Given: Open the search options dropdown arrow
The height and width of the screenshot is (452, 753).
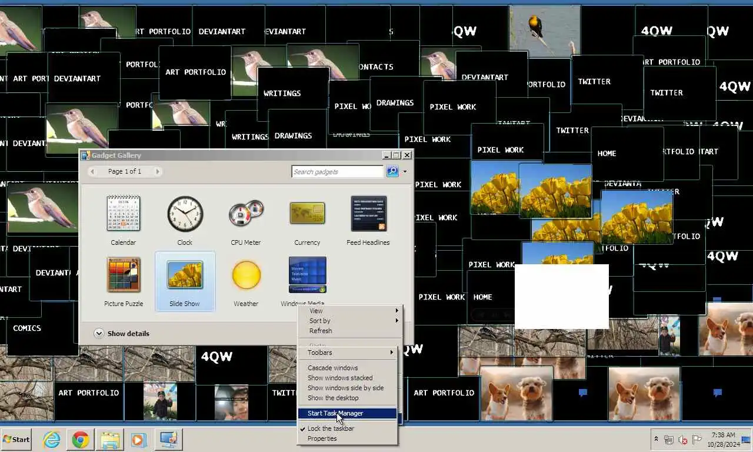Looking at the screenshot, I should coord(405,172).
